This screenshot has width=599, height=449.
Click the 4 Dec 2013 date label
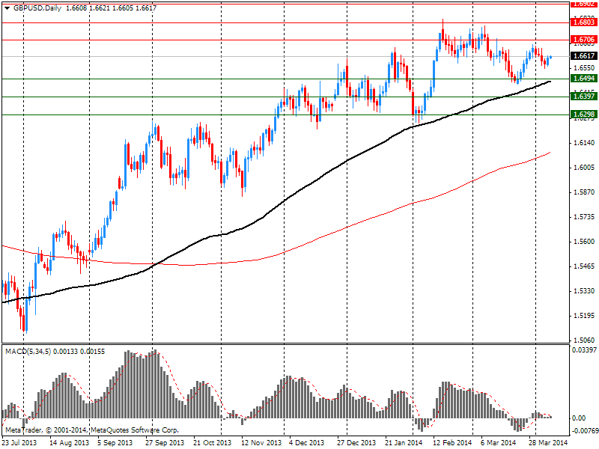pyautogui.click(x=307, y=443)
